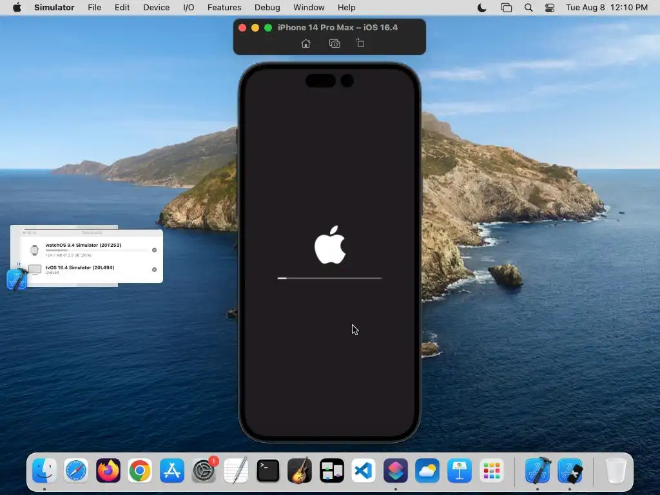Viewport: 660px width, 495px height.
Task: Open the Window menu
Action: click(x=309, y=8)
